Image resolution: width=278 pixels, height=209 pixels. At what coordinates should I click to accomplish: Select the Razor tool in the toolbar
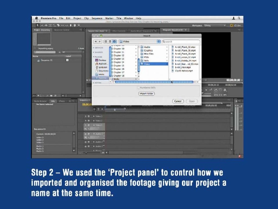click(58, 25)
